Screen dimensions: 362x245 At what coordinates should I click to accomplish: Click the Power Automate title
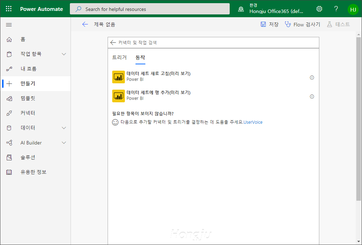tap(42, 9)
